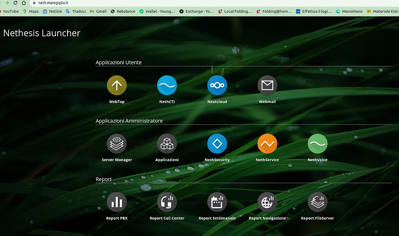Open the Notizie bookmark
The image size is (399, 236).
point(53,11)
